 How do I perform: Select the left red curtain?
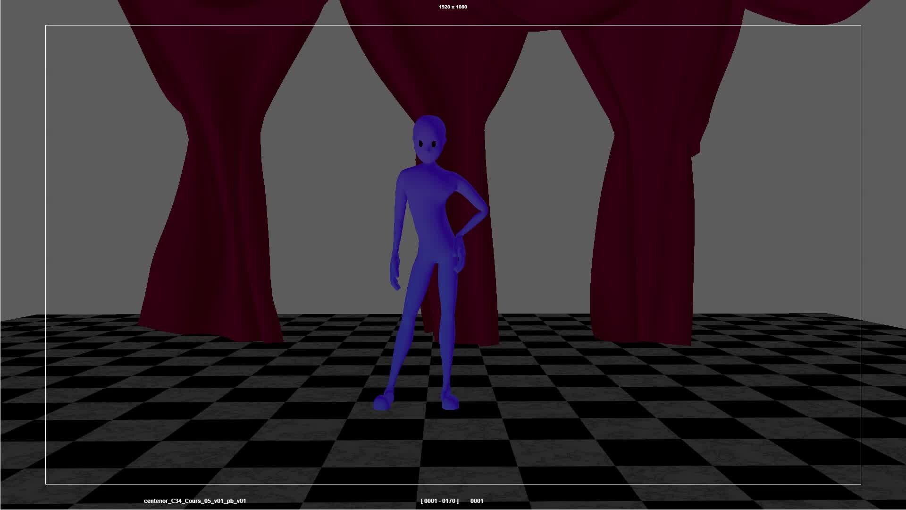point(222,189)
